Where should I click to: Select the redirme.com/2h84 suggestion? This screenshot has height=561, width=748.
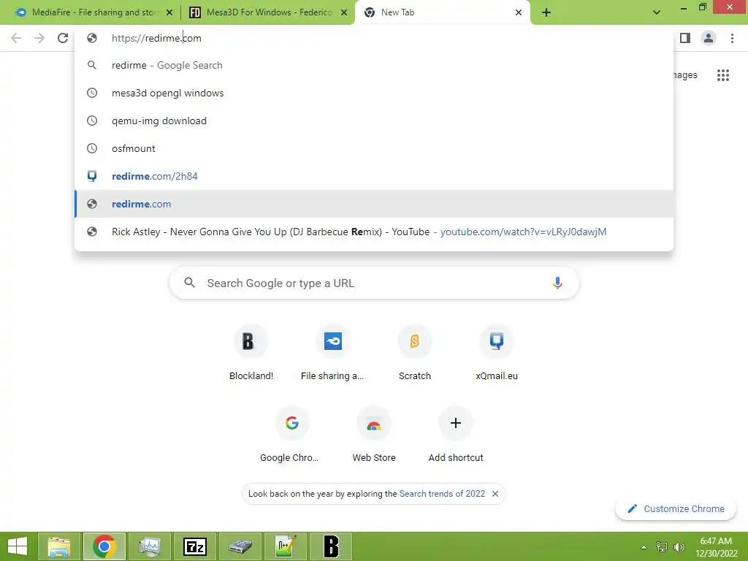pyautogui.click(x=374, y=176)
